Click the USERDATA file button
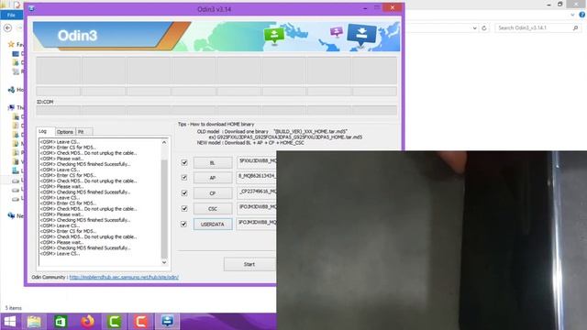Image resolution: width=587 pixels, height=330 pixels. coord(213,225)
